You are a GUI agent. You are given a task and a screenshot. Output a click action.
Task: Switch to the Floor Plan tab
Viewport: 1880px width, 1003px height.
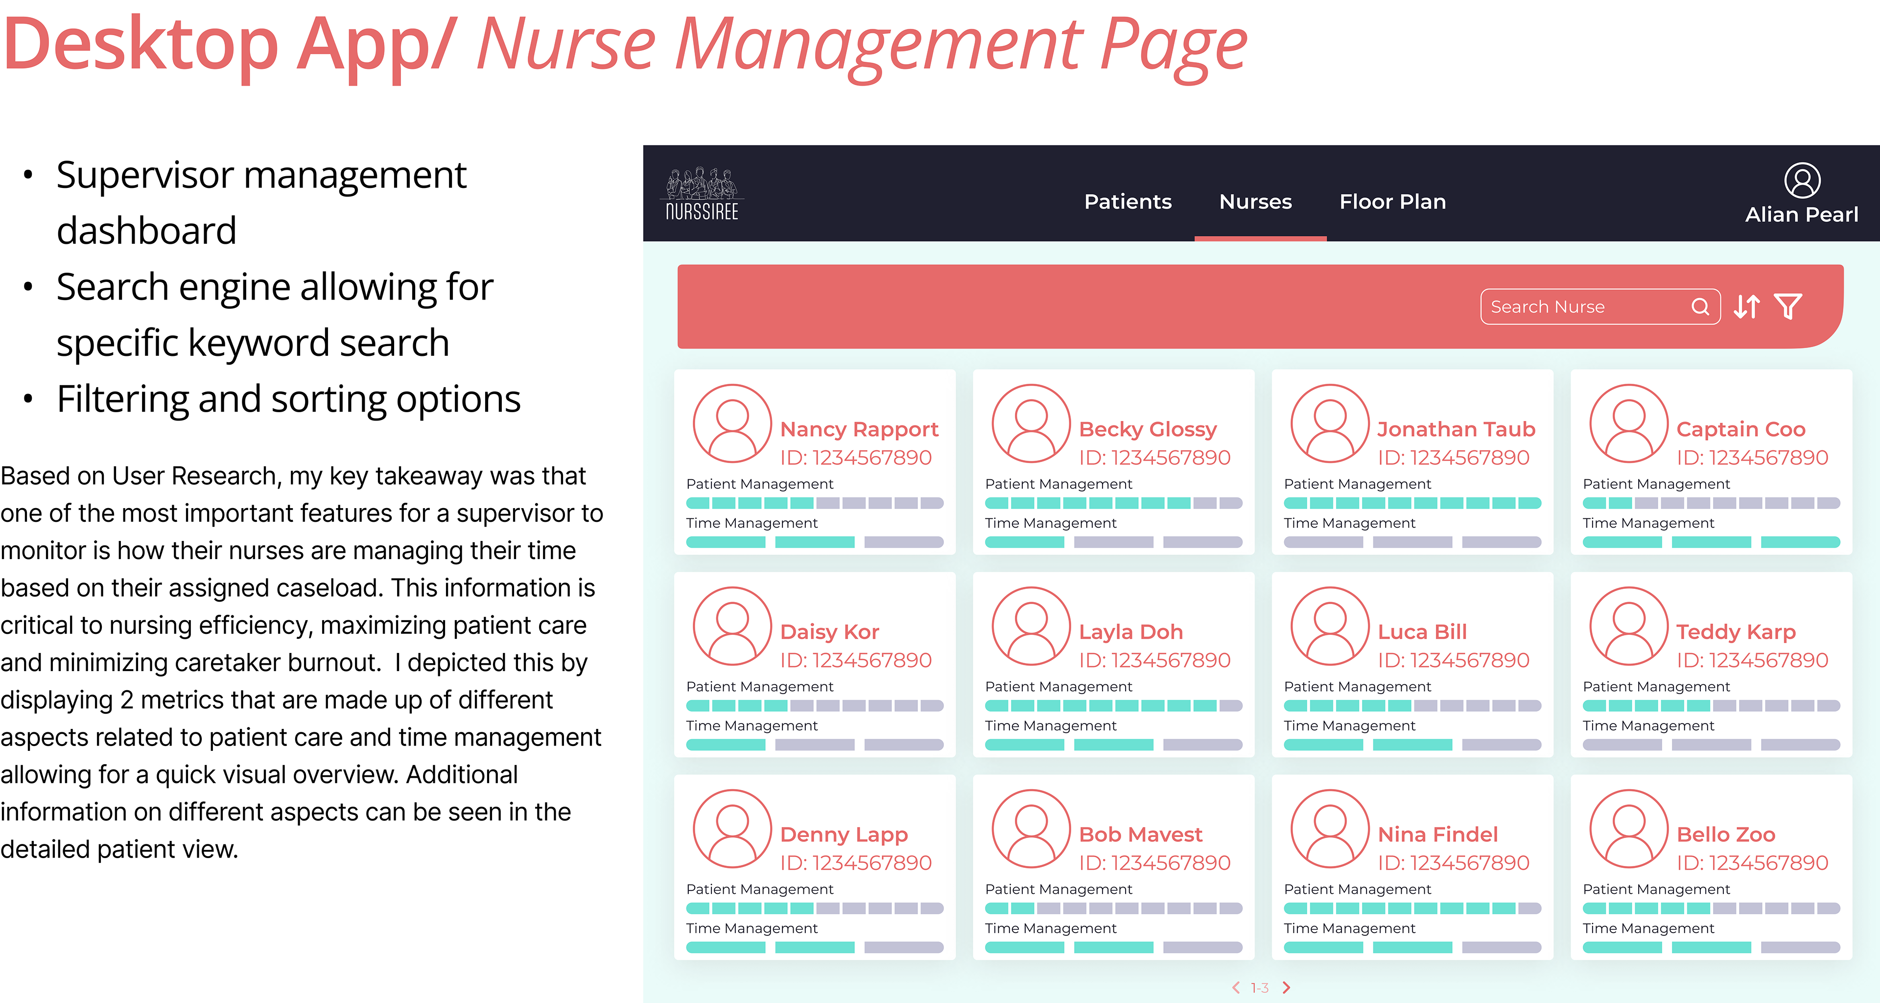(1392, 201)
